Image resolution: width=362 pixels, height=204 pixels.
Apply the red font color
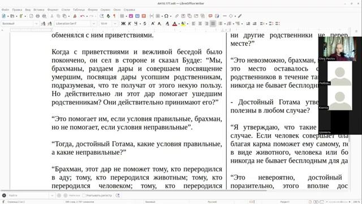[175, 24]
